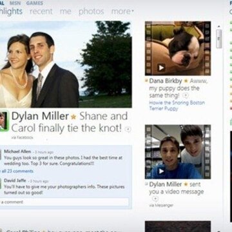Click the scrollbar up arrow

(x=219, y=26)
